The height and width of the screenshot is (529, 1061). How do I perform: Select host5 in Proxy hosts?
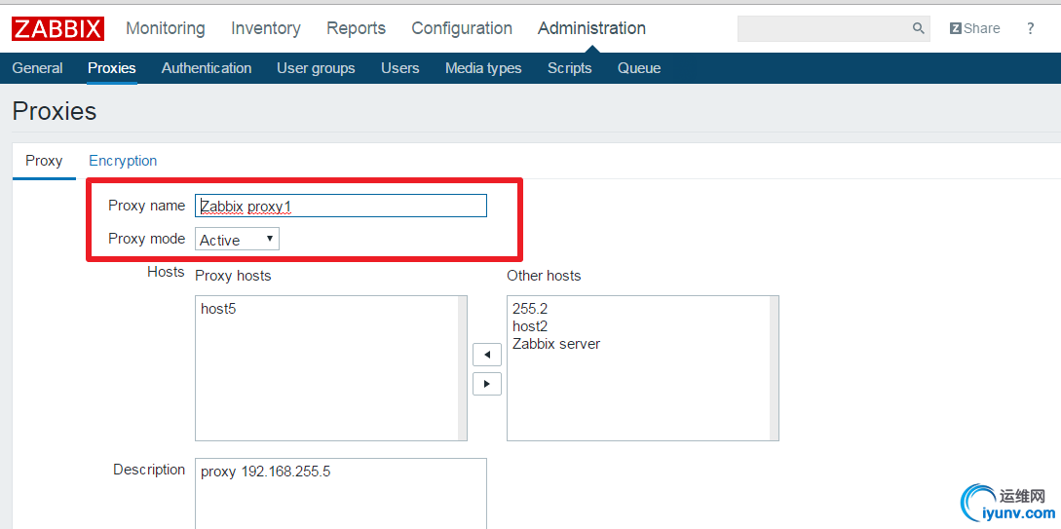point(218,309)
